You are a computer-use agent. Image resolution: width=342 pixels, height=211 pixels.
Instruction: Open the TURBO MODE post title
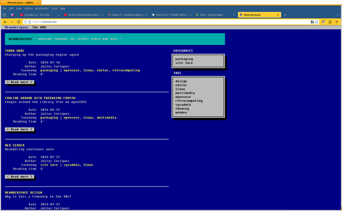pos(15,51)
